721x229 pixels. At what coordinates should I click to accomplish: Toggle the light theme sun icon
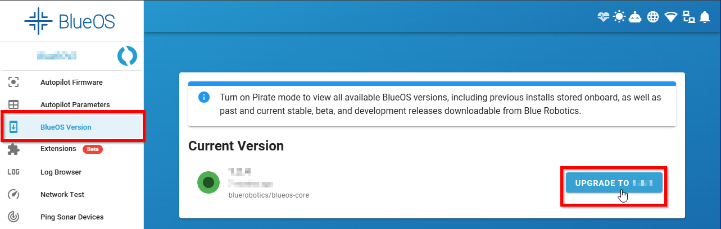pyautogui.click(x=619, y=17)
